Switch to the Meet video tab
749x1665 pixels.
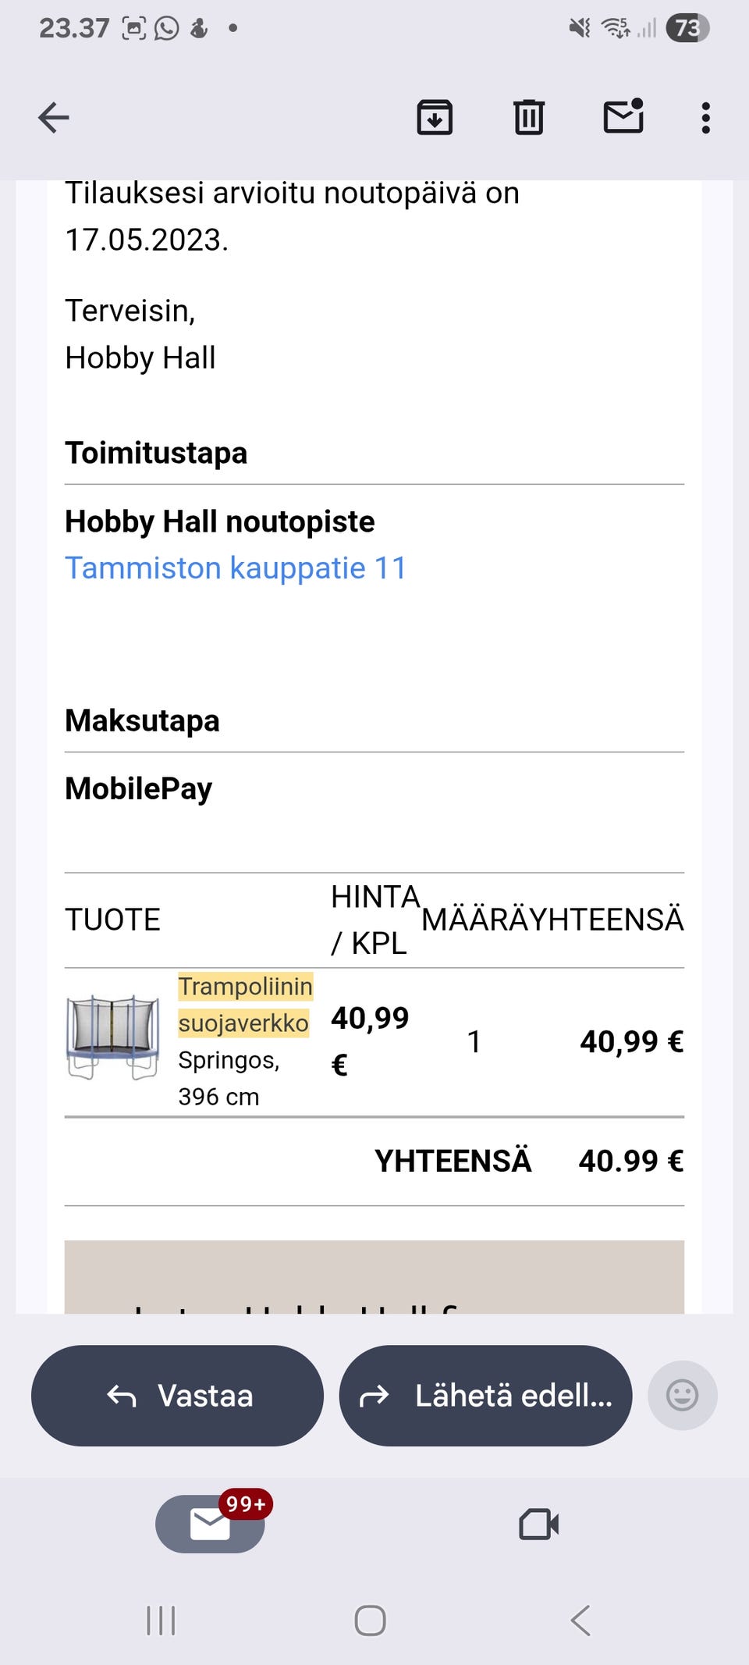pyautogui.click(x=538, y=1524)
